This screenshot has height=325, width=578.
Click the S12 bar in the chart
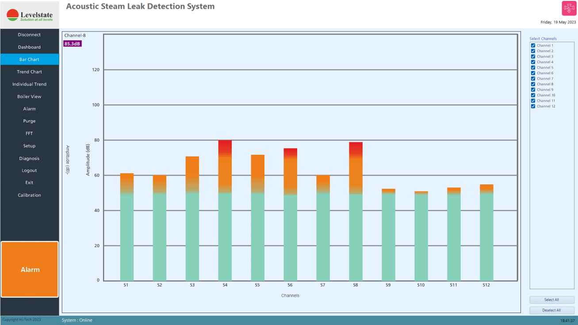coord(487,233)
